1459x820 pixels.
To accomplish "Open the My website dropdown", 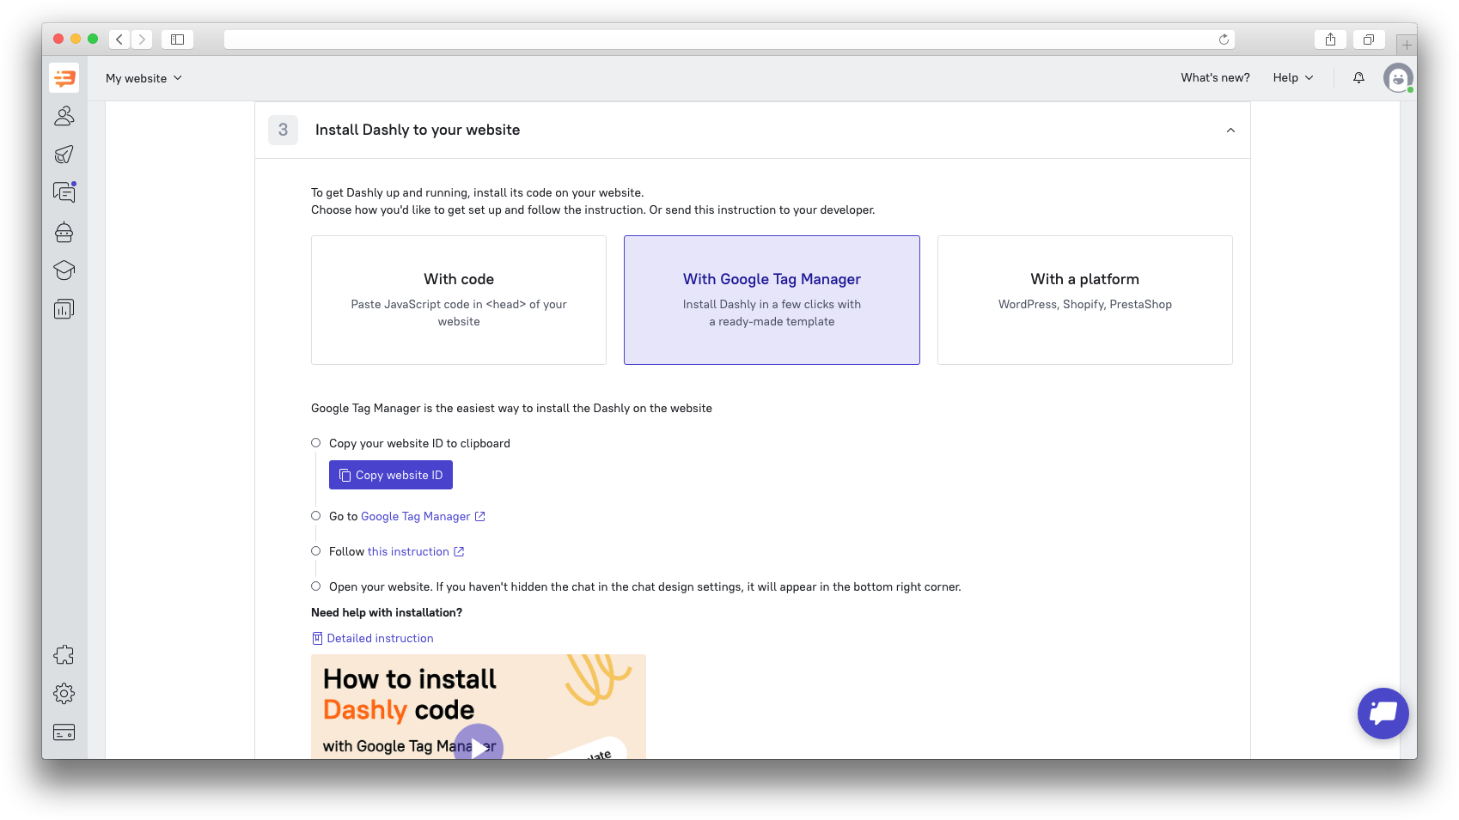I will (143, 78).
